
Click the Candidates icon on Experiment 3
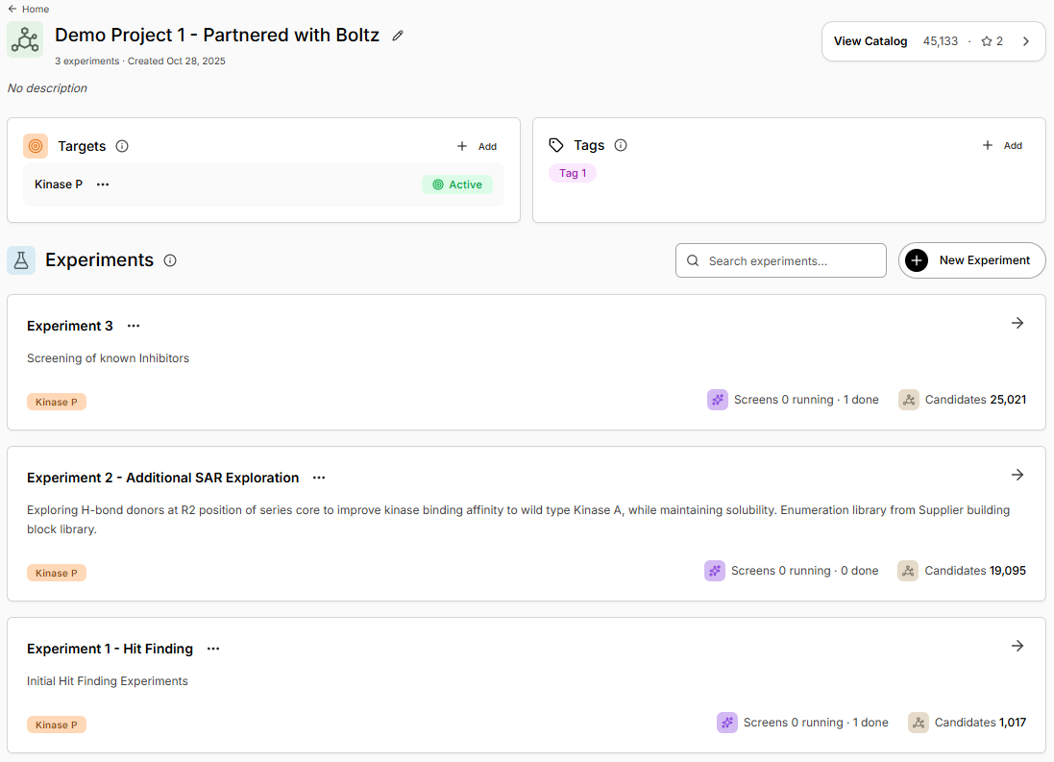(909, 400)
